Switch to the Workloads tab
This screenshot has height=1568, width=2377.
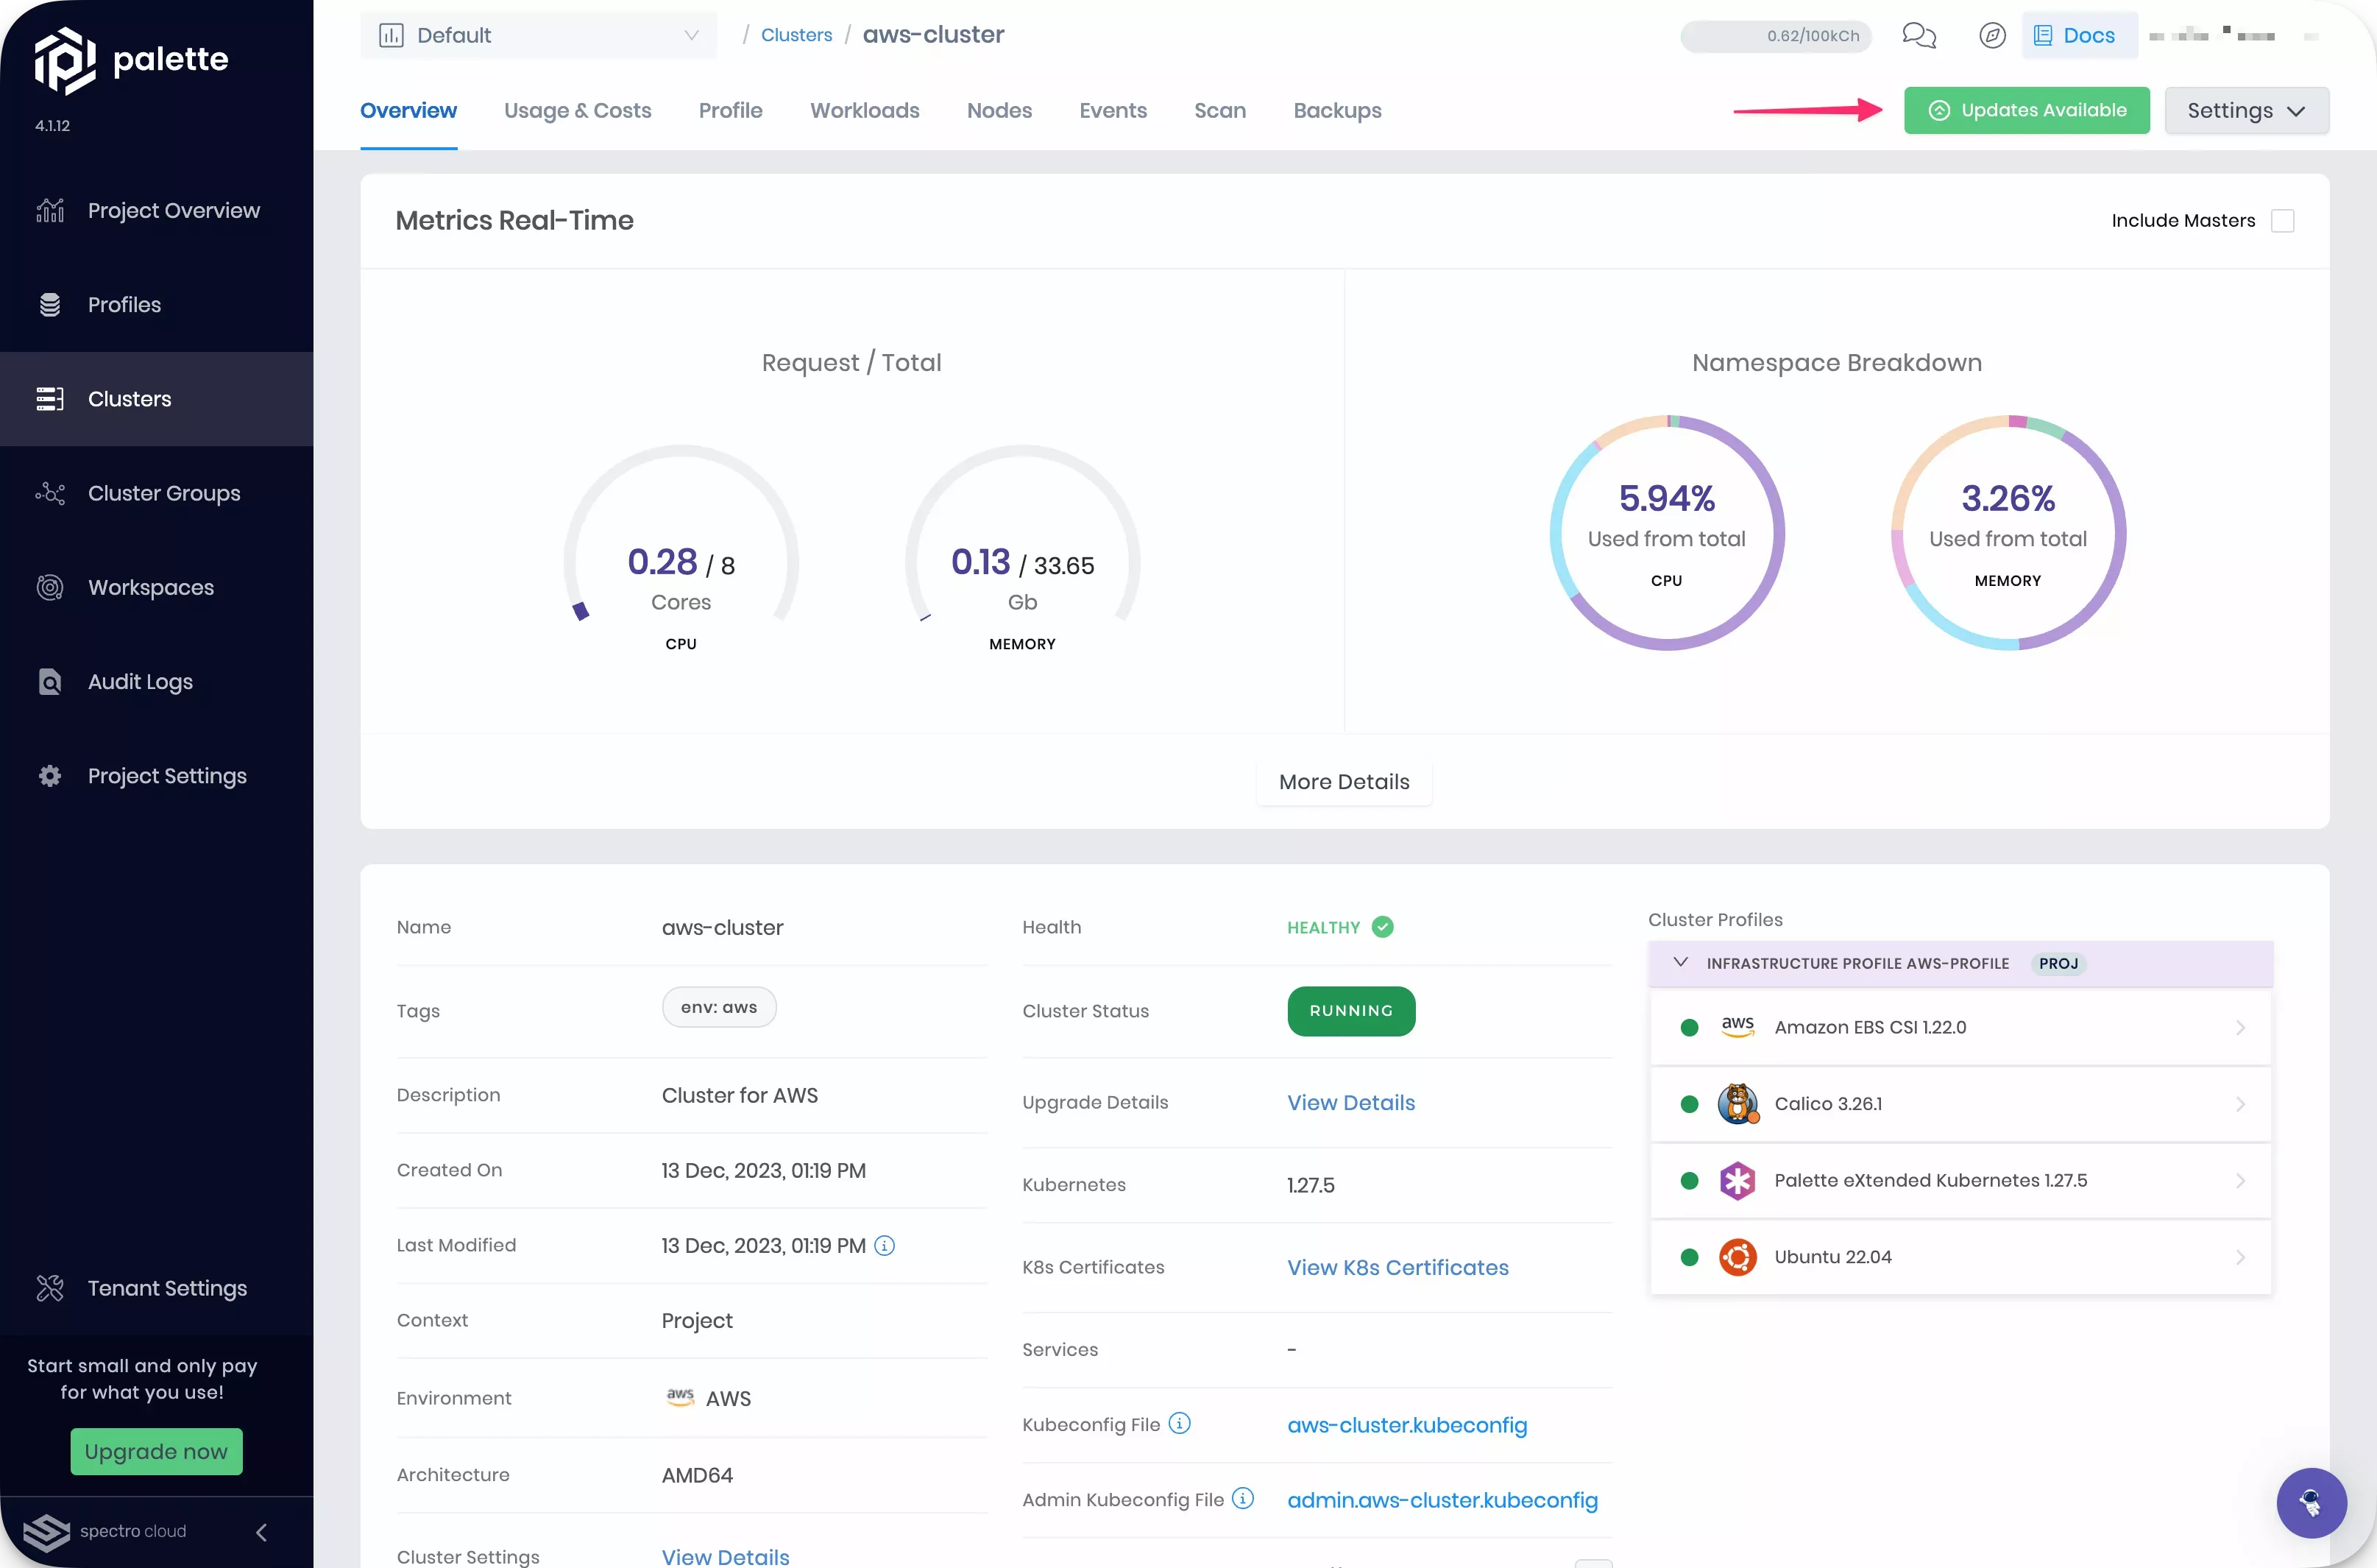864,110
